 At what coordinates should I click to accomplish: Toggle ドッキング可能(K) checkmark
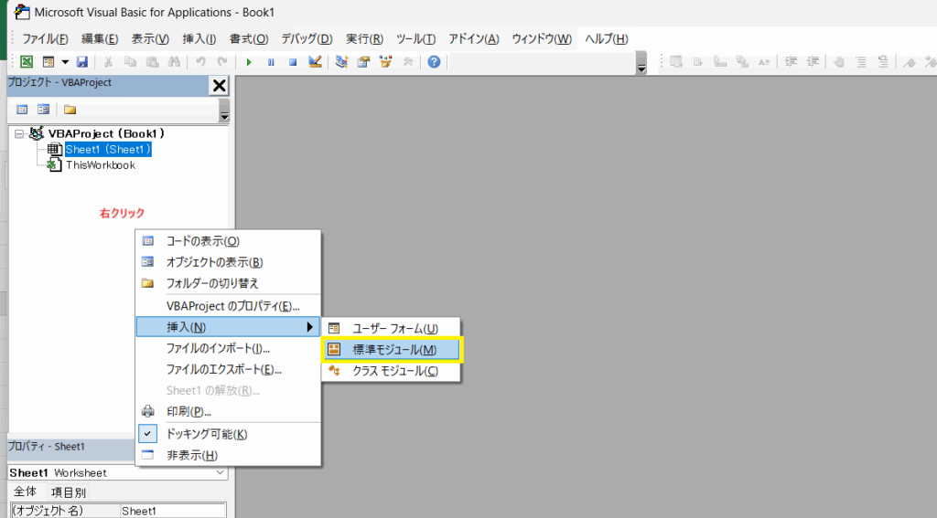coord(228,434)
